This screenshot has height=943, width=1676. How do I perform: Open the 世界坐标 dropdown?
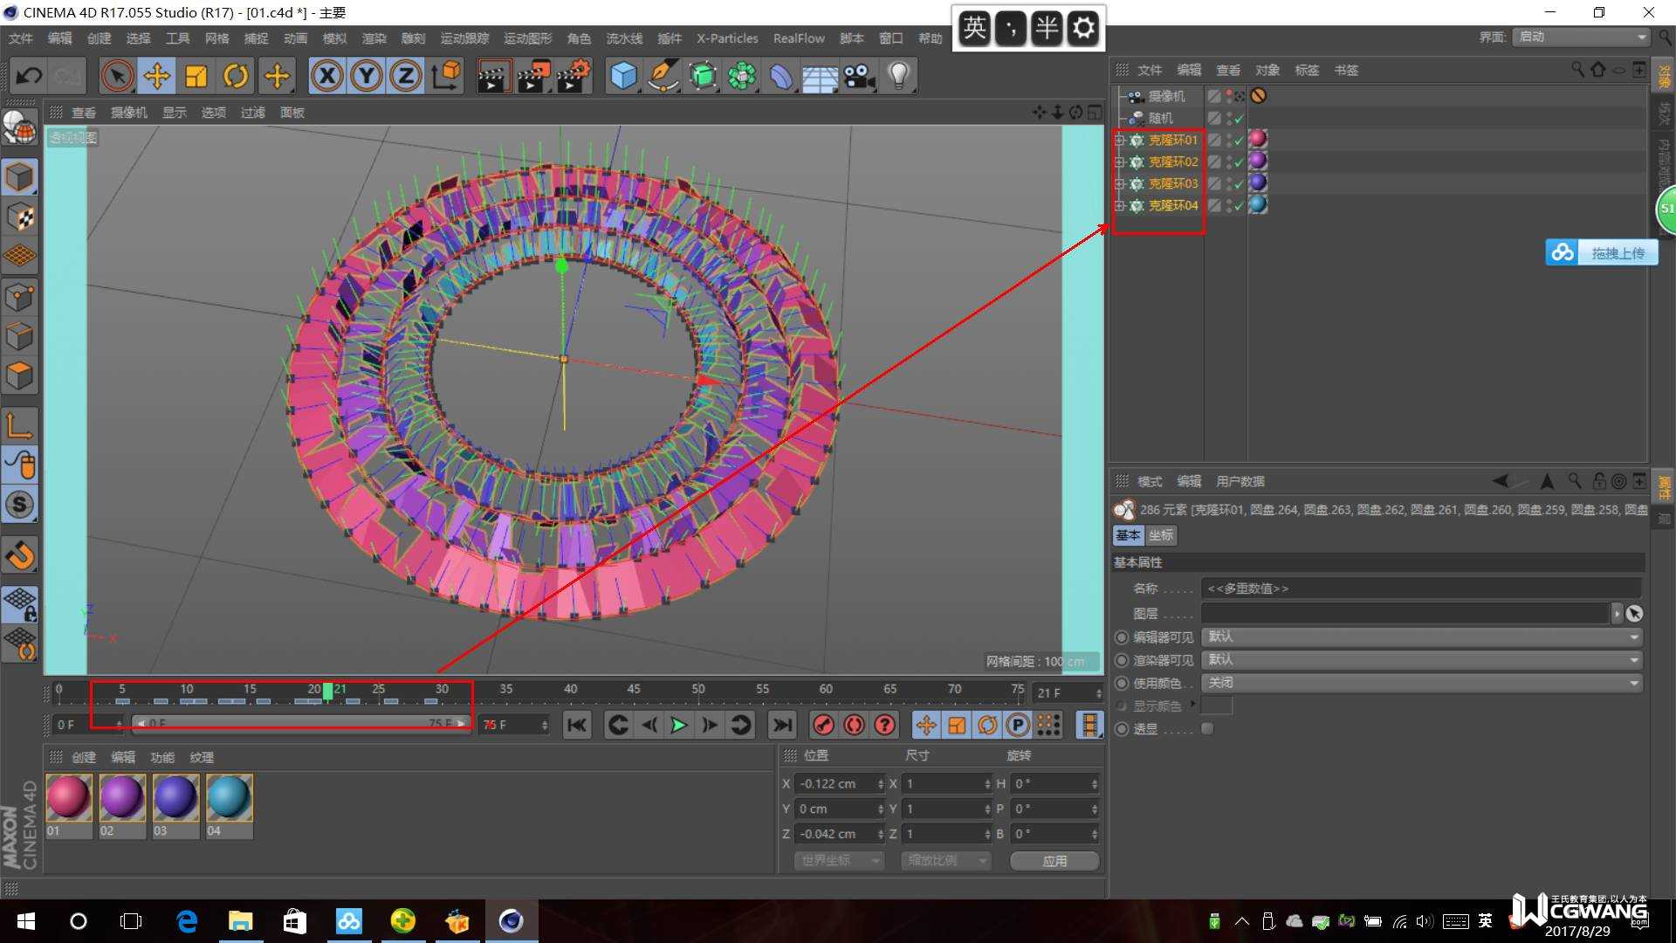839,861
